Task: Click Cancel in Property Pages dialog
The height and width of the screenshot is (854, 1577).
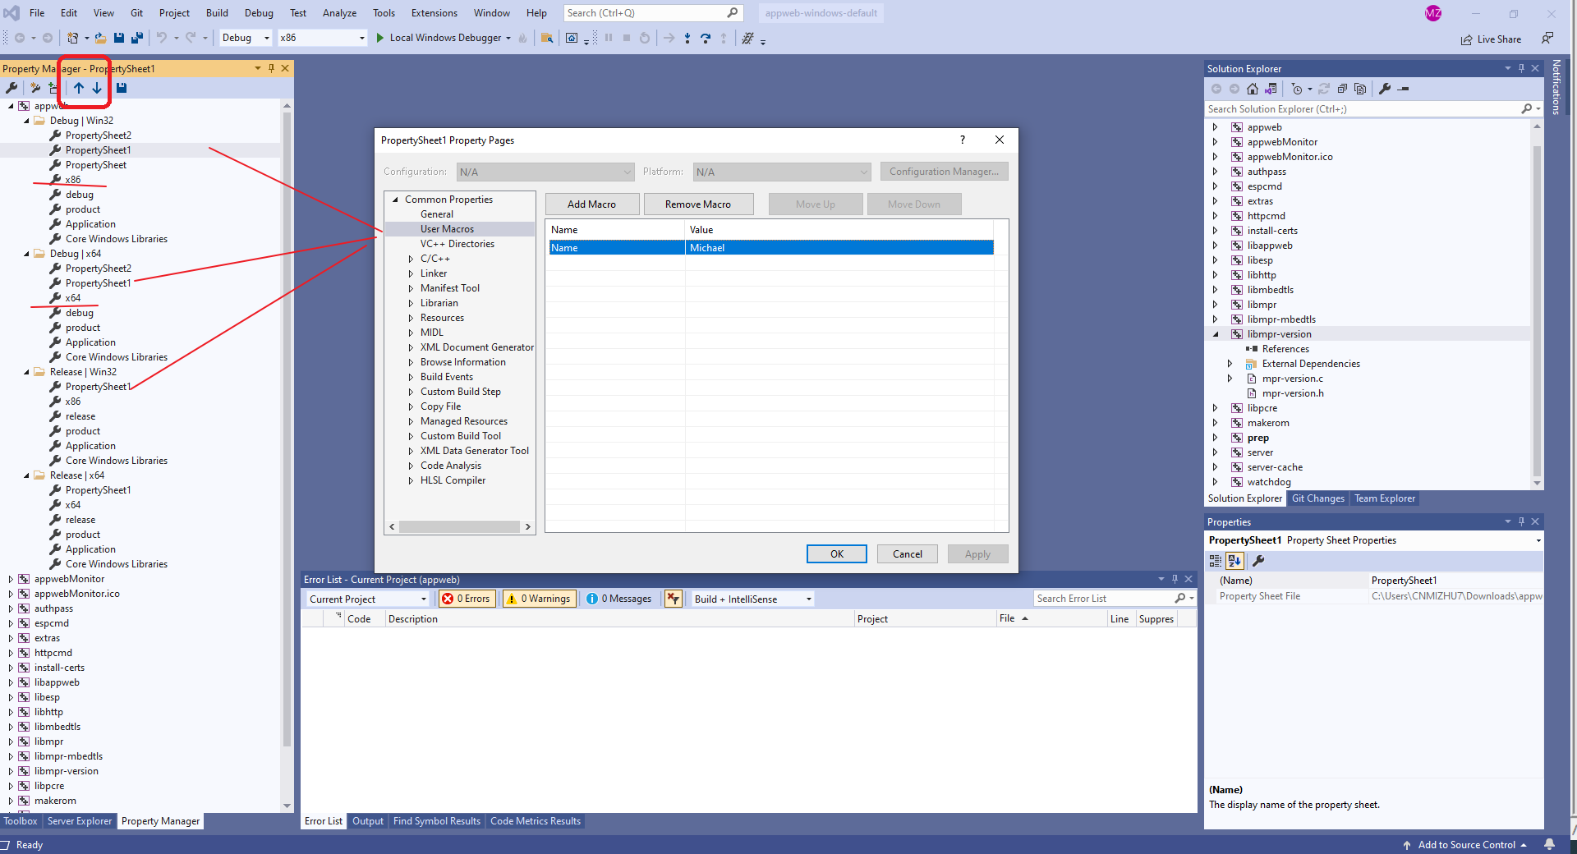Action: point(908,554)
